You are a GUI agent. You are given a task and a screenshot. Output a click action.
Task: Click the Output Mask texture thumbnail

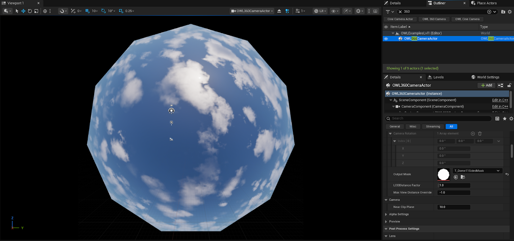click(443, 174)
